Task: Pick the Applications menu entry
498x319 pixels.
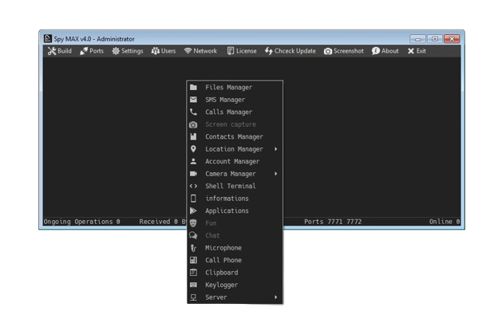Action: coord(227,211)
